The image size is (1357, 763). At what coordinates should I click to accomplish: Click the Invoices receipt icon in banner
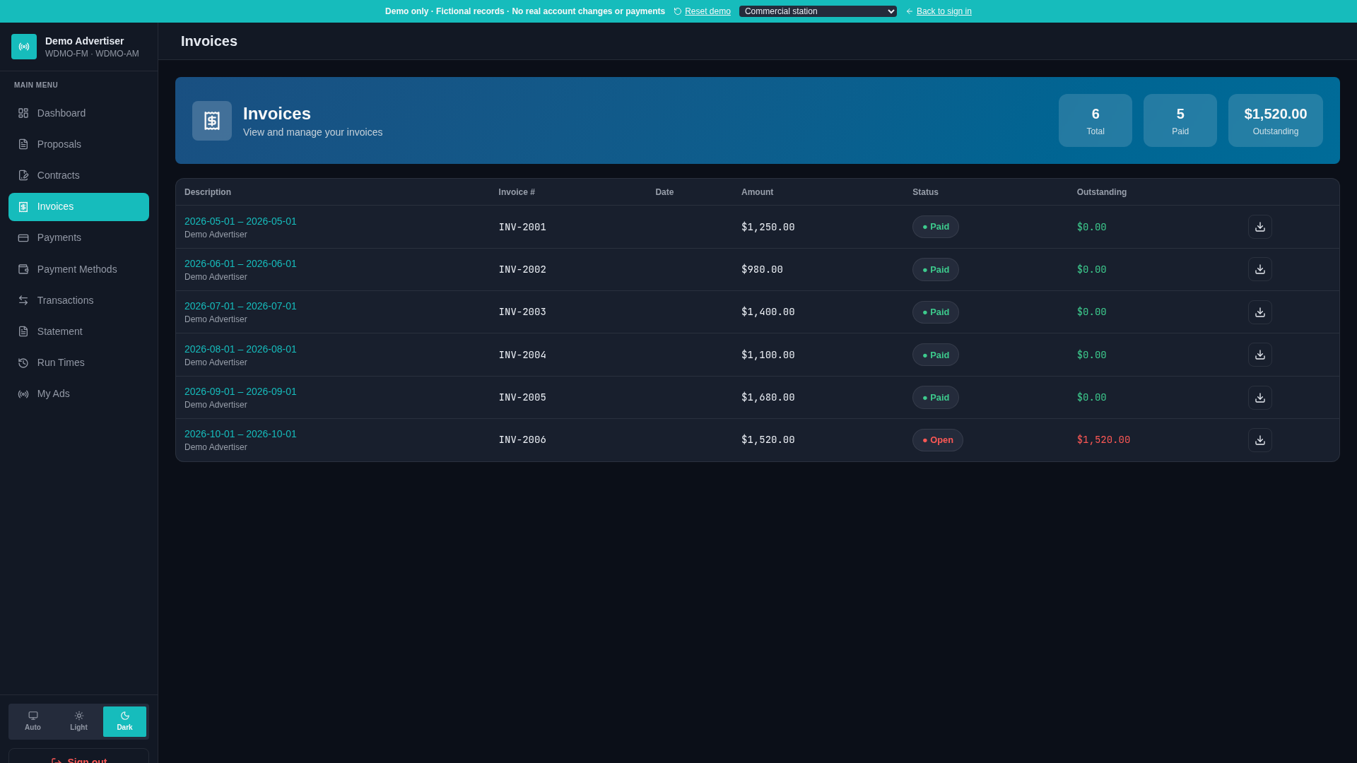point(212,121)
